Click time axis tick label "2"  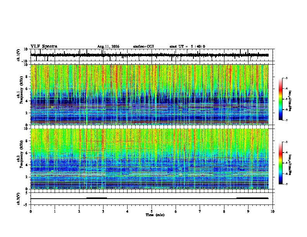tap(79, 211)
